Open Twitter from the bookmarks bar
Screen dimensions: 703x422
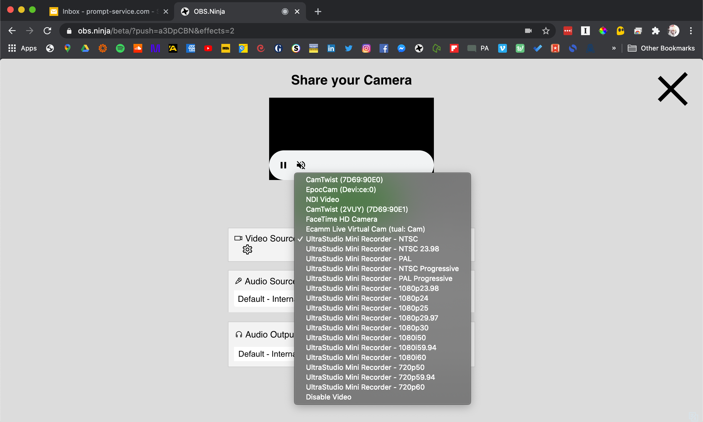[349, 48]
